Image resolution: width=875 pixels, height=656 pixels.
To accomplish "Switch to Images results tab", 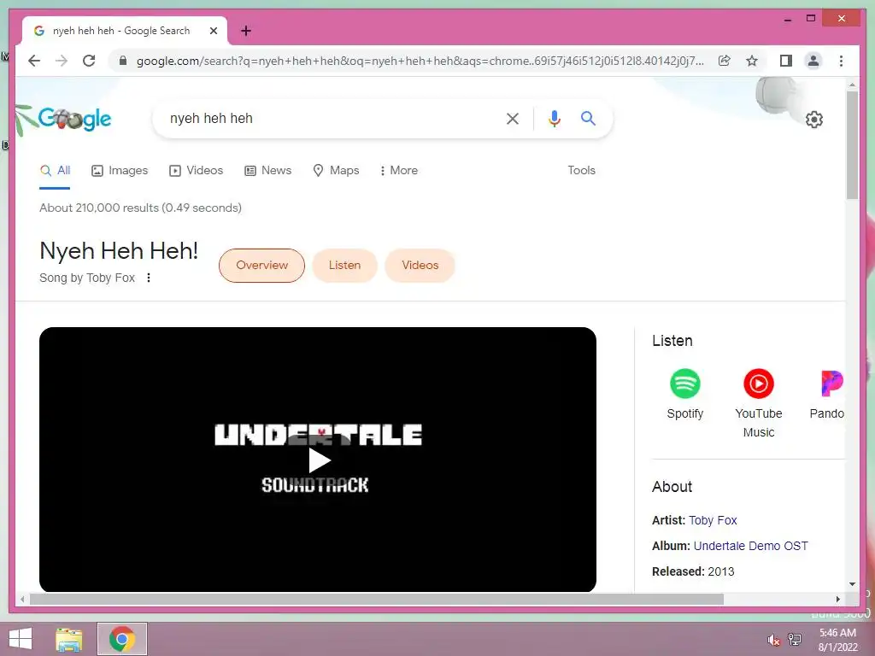I will [x=120, y=171].
